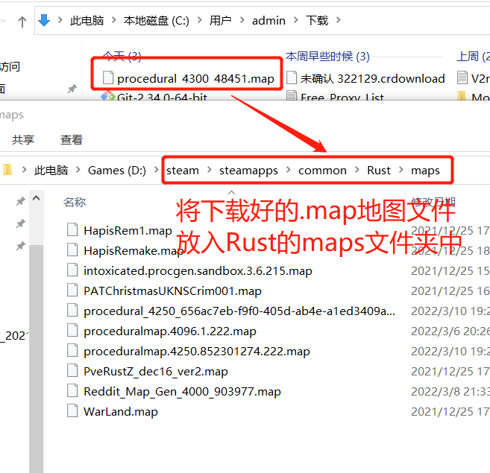The width and height of the screenshot is (490, 473).
Task: Sort by the 名称 column header
Action: coord(75,202)
